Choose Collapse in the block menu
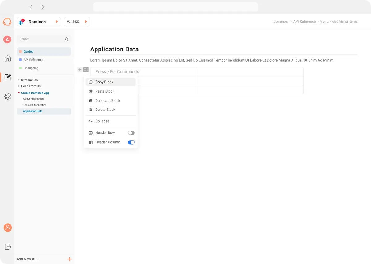The height and width of the screenshot is (264, 371). click(x=111, y=121)
